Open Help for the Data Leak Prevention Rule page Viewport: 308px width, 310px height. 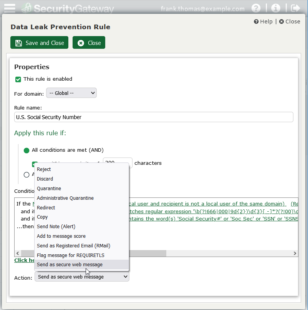pos(263,22)
